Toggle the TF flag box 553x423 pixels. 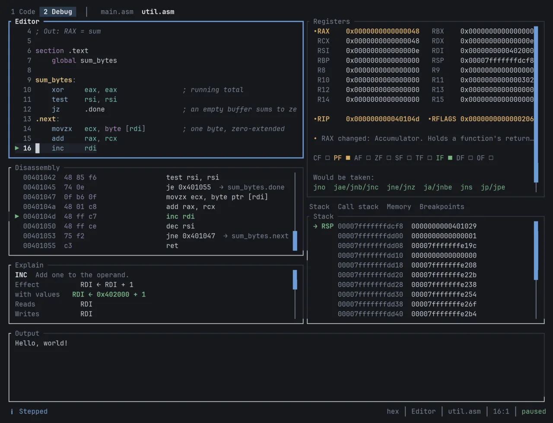[429, 158]
